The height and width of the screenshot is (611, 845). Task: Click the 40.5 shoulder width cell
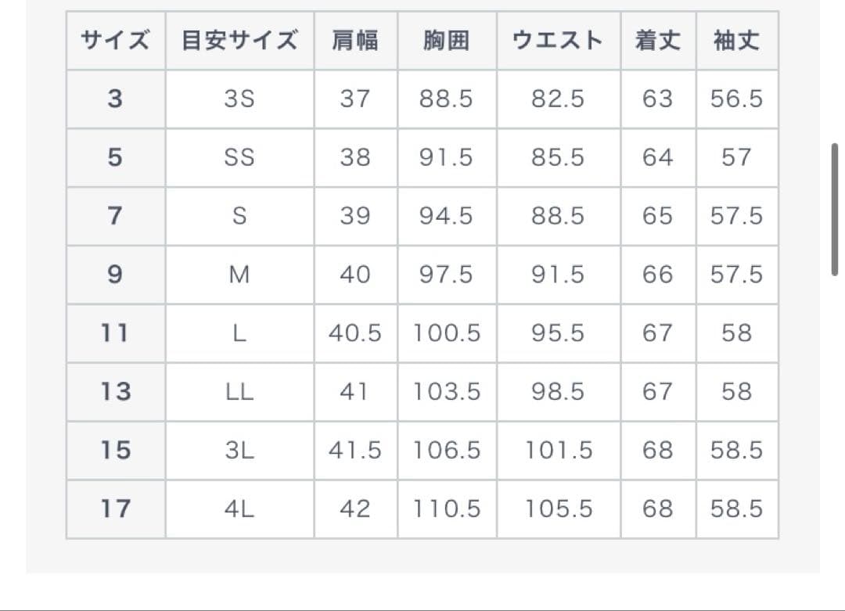[x=355, y=333]
